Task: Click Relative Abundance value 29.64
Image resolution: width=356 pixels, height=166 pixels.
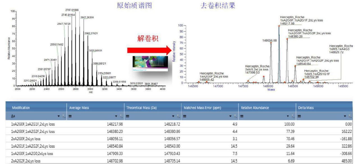Action: point(290,146)
